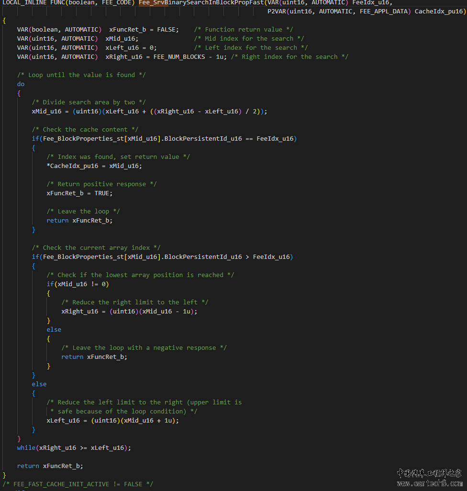
Task: Click '/* Reduce the left limit to the right' comment line
Action: click(x=144, y=402)
